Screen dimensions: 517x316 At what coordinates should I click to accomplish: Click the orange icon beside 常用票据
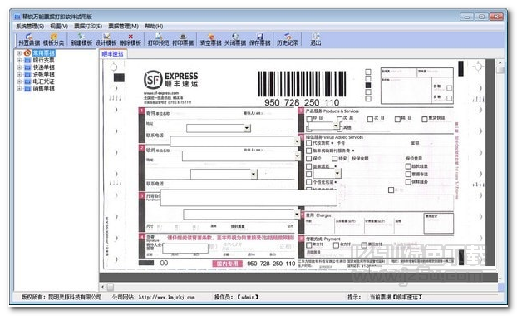coord(27,52)
